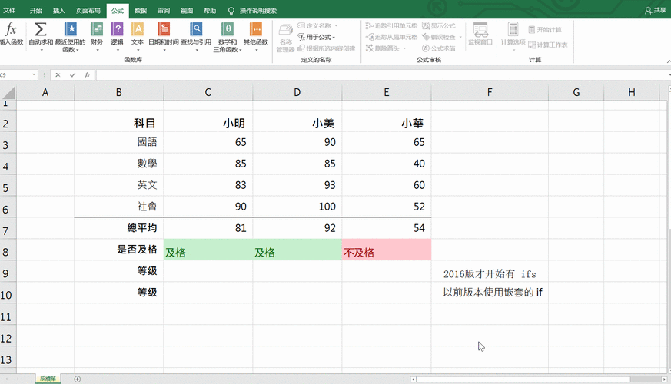Click Remove Arrows (删除箭头)

click(x=383, y=48)
